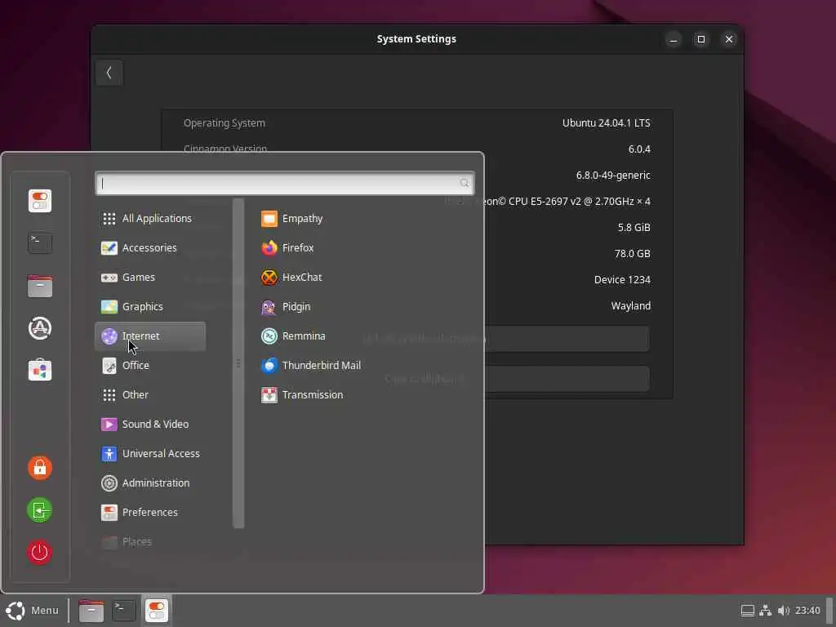
Task: Click the 5.8 GiB memory value
Action: click(x=634, y=228)
